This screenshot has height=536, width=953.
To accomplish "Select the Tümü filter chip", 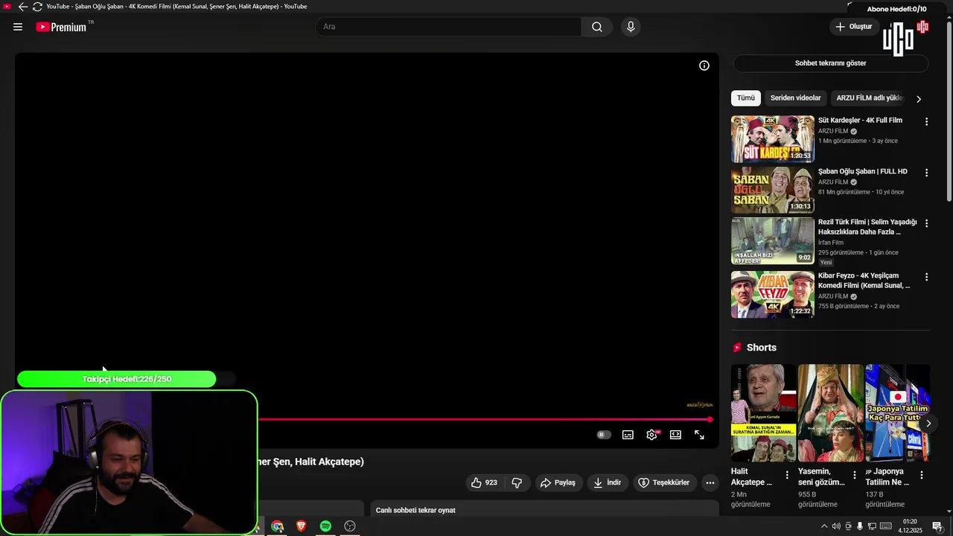I will click(x=746, y=98).
